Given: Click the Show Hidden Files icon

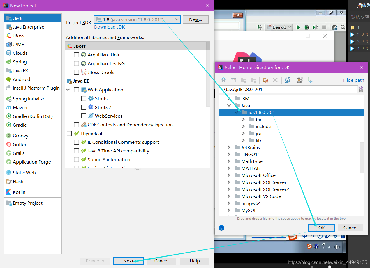Looking at the screenshot, I should [300, 80].
